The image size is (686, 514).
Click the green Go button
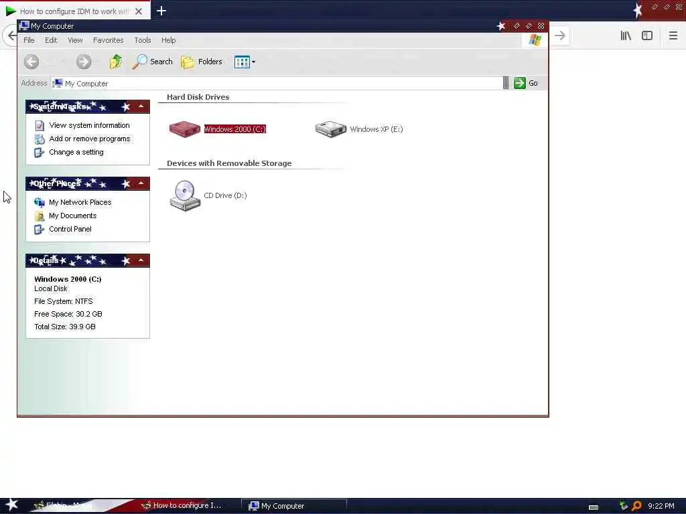(x=525, y=83)
